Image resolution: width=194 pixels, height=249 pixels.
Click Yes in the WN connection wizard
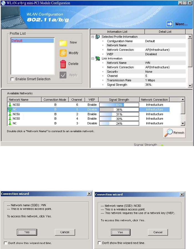point(27,232)
